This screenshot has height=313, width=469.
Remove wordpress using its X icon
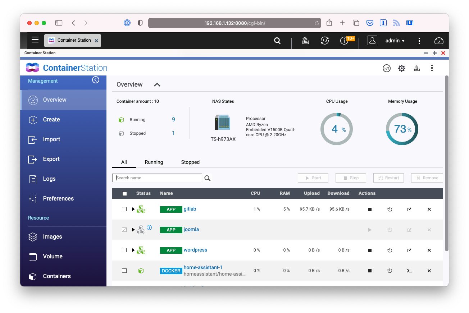pyautogui.click(x=429, y=250)
